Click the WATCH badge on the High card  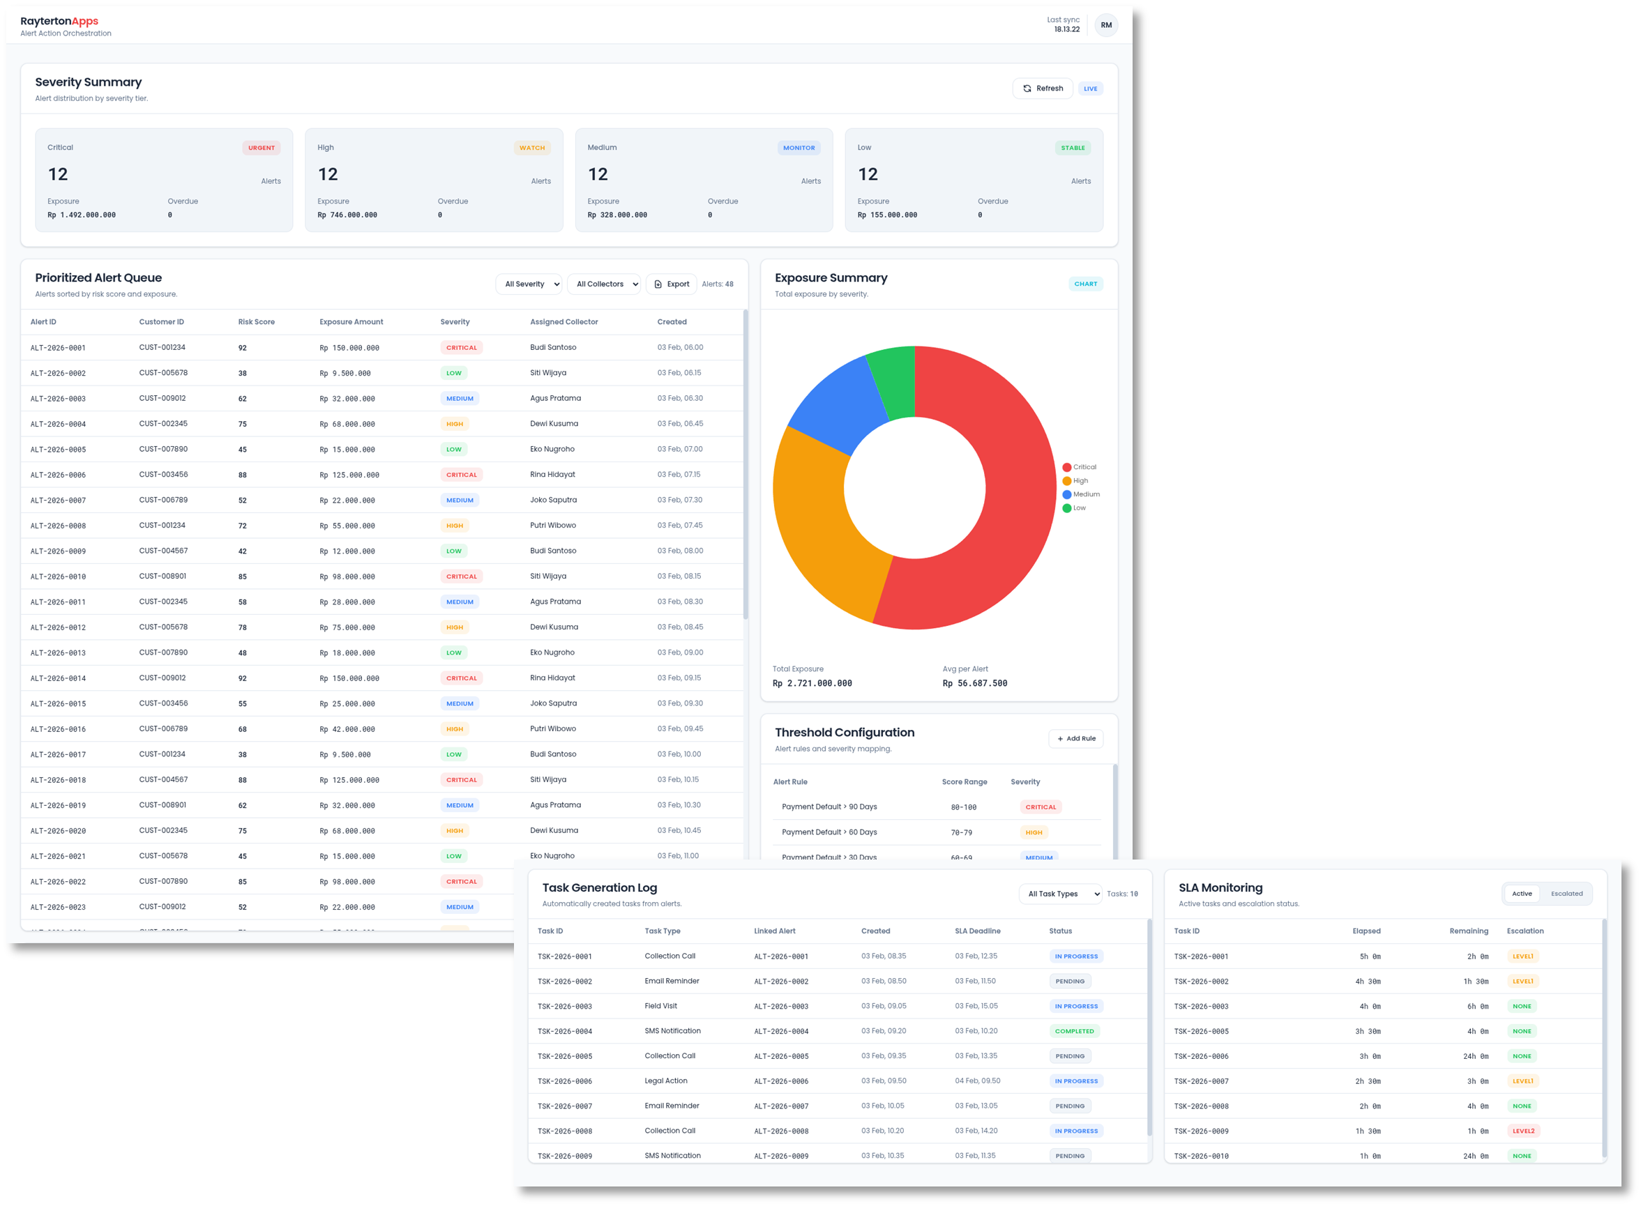(531, 148)
